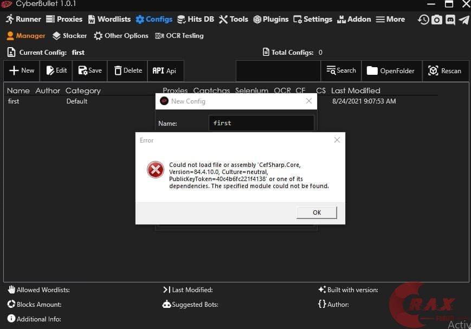The height and width of the screenshot is (329, 471).
Task: Click the Name field in New Config
Action: [261, 123]
